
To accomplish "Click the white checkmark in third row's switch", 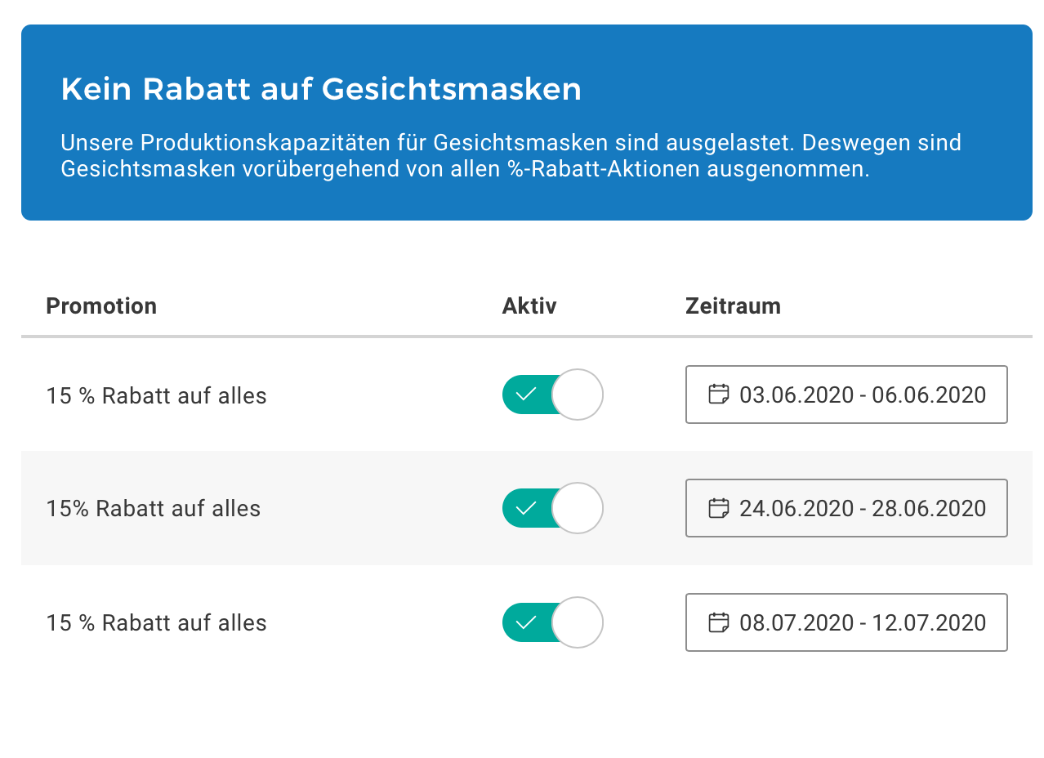I will 527,622.
